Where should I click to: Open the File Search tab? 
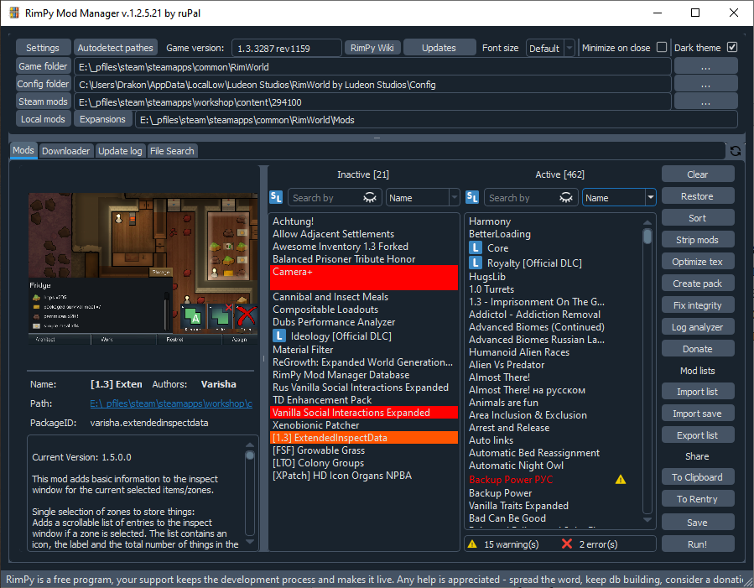coord(172,151)
